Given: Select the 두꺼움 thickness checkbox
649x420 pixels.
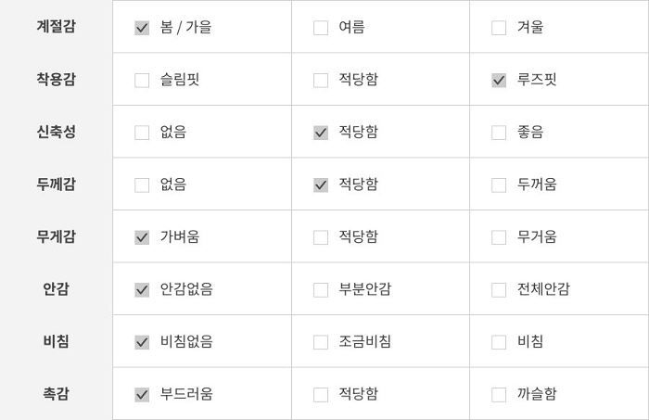Looking at the screenshot, I should pyautogui.click(x=499, y=185).
